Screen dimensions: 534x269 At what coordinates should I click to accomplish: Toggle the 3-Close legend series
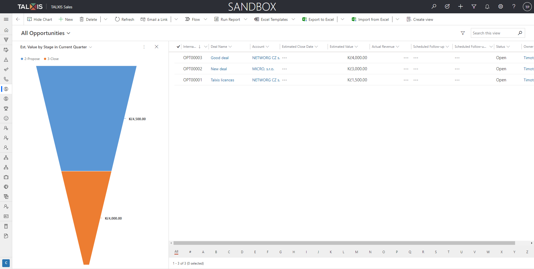click(51, 59)
